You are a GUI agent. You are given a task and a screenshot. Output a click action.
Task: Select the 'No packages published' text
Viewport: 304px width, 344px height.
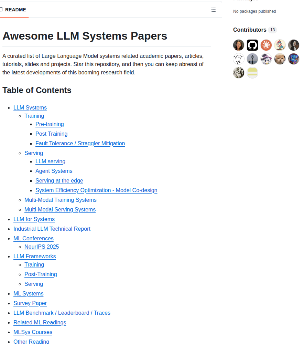click(x=254, y=11)
